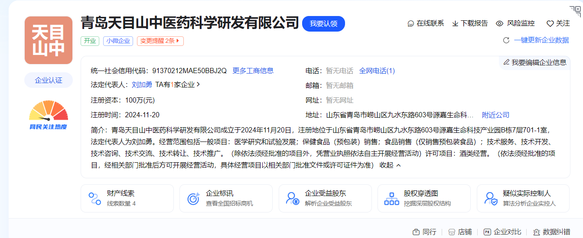Click the 财产线索 card icon
Image resolution: width=583 pixels, height=238 pixels.
coord(94,199)
